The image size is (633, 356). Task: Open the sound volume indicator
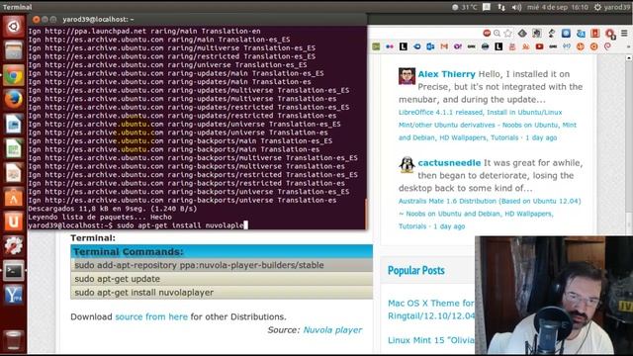click(x=516, y=7)
